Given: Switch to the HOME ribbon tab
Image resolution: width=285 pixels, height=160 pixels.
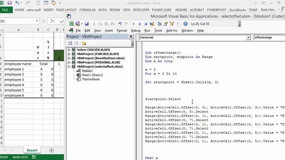Looking at the screenshot, I should (x=19, y=10).
